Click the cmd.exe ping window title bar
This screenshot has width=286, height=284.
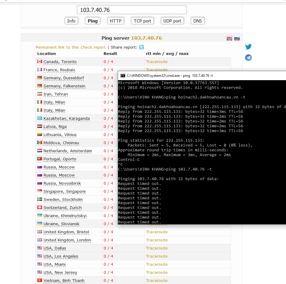point(202,76)
